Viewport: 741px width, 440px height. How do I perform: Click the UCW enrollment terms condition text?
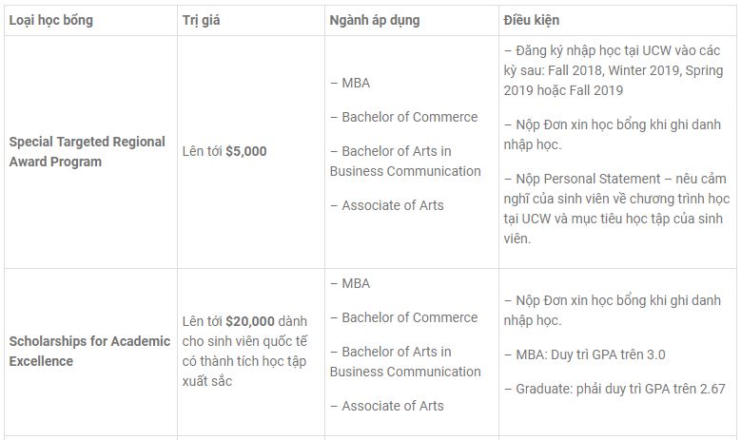613,70
